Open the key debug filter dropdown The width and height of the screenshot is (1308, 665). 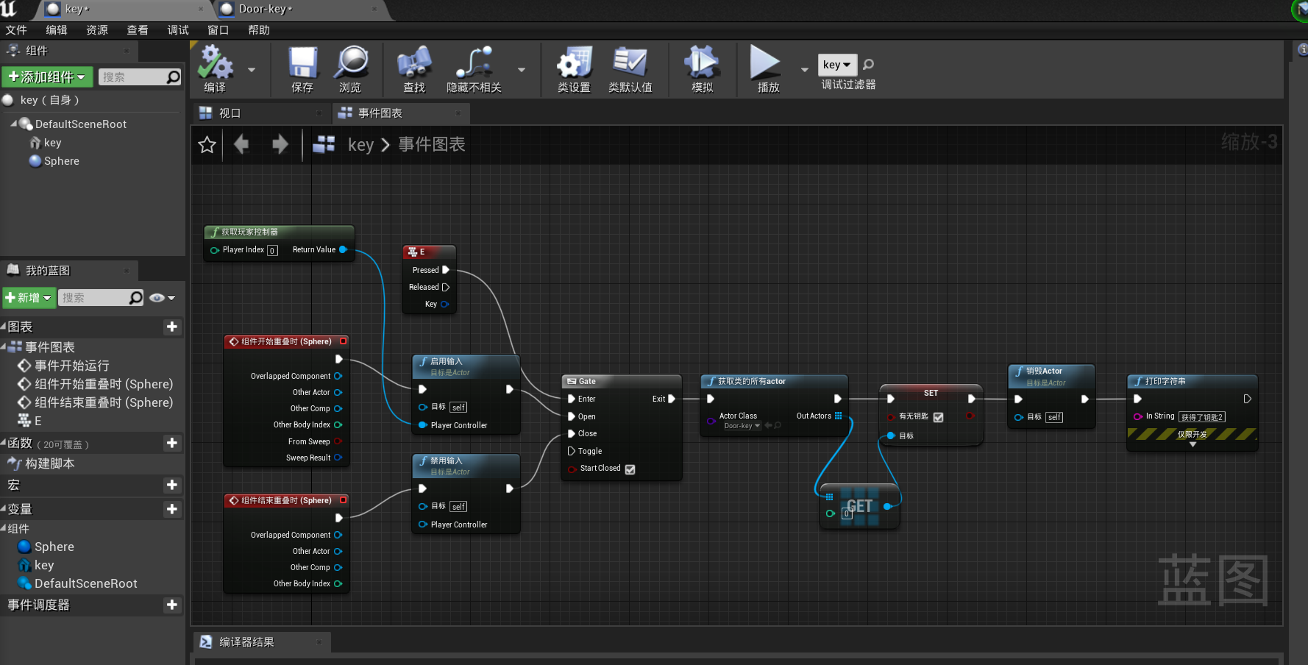pos(837,65)
